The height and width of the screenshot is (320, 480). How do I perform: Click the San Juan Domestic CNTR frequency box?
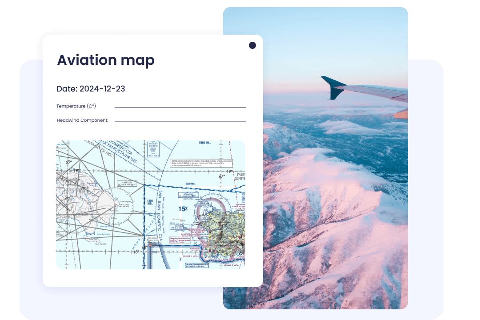click(x=152, y=150)
